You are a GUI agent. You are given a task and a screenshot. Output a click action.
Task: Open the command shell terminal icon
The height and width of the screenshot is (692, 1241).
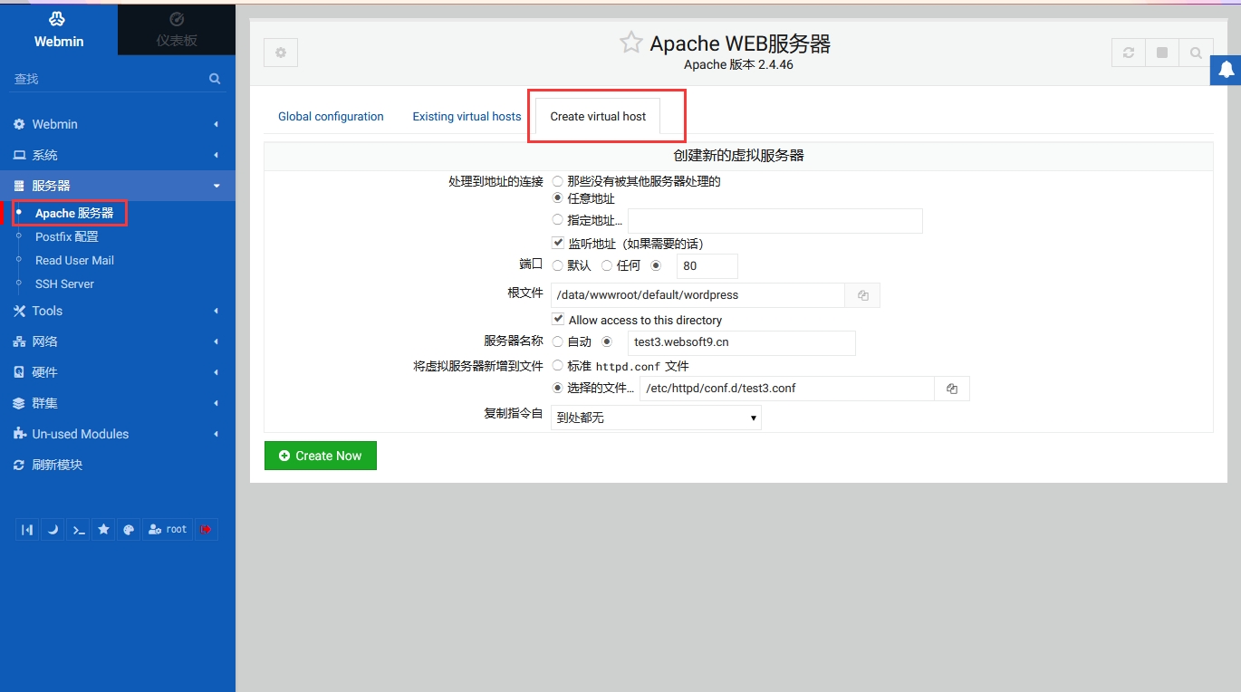tap(79, 530)
